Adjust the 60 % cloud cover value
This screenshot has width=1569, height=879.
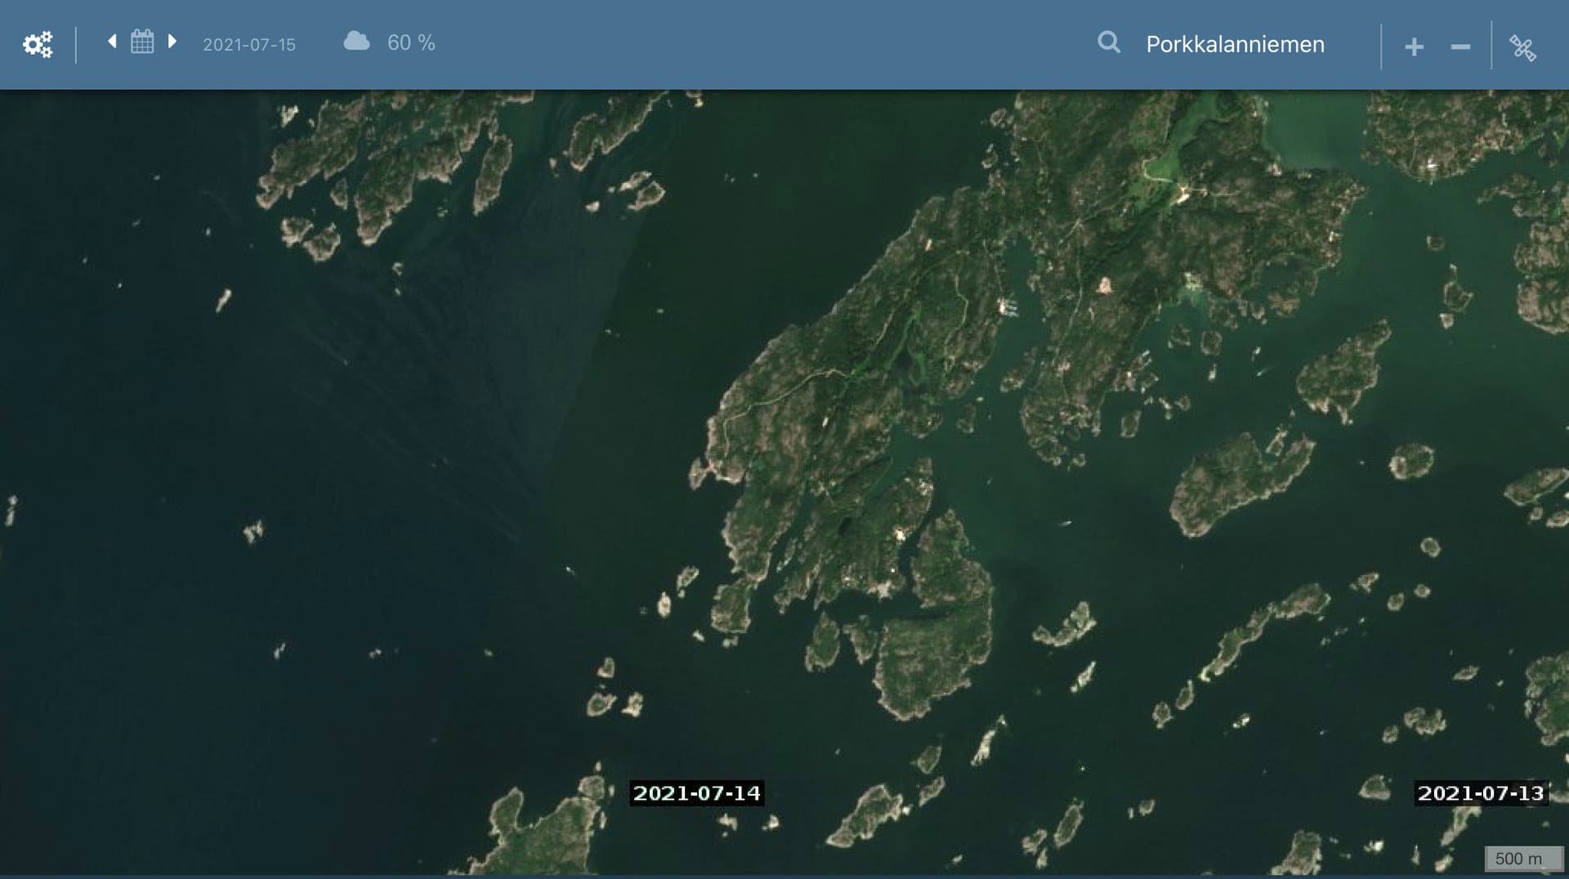pos(411,42)
